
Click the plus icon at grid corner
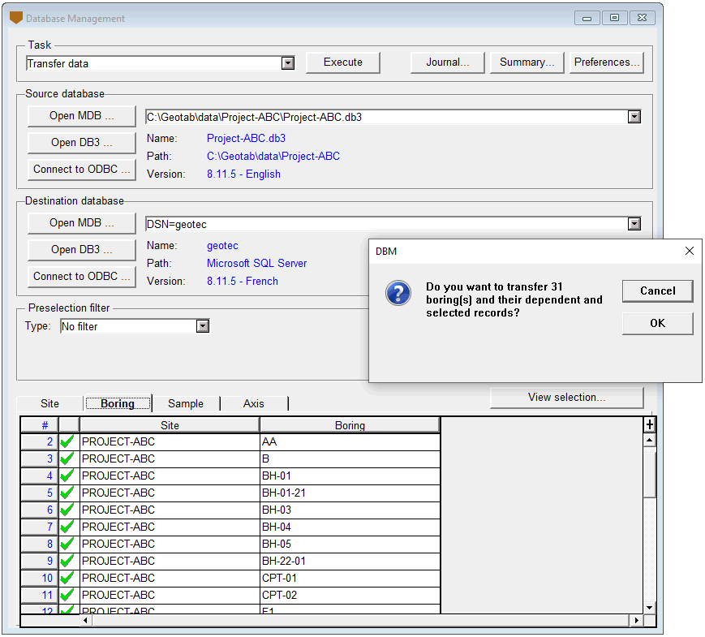[649, 424]
